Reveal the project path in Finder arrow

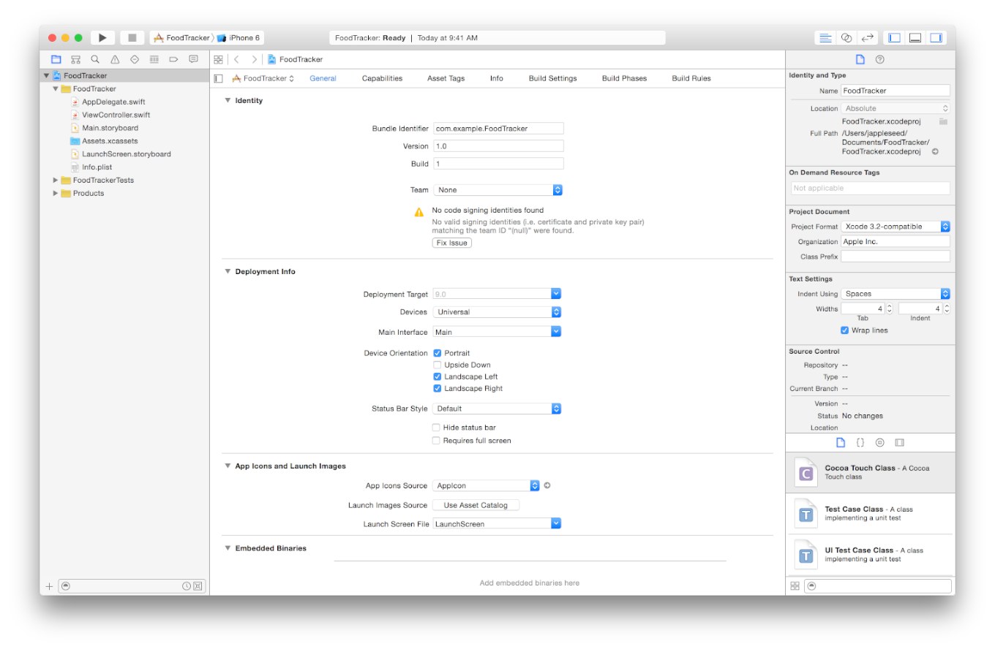coord(935,151)
